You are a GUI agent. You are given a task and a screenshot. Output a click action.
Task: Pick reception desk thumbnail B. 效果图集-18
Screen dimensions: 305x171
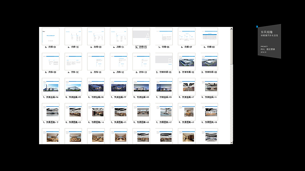186,112
